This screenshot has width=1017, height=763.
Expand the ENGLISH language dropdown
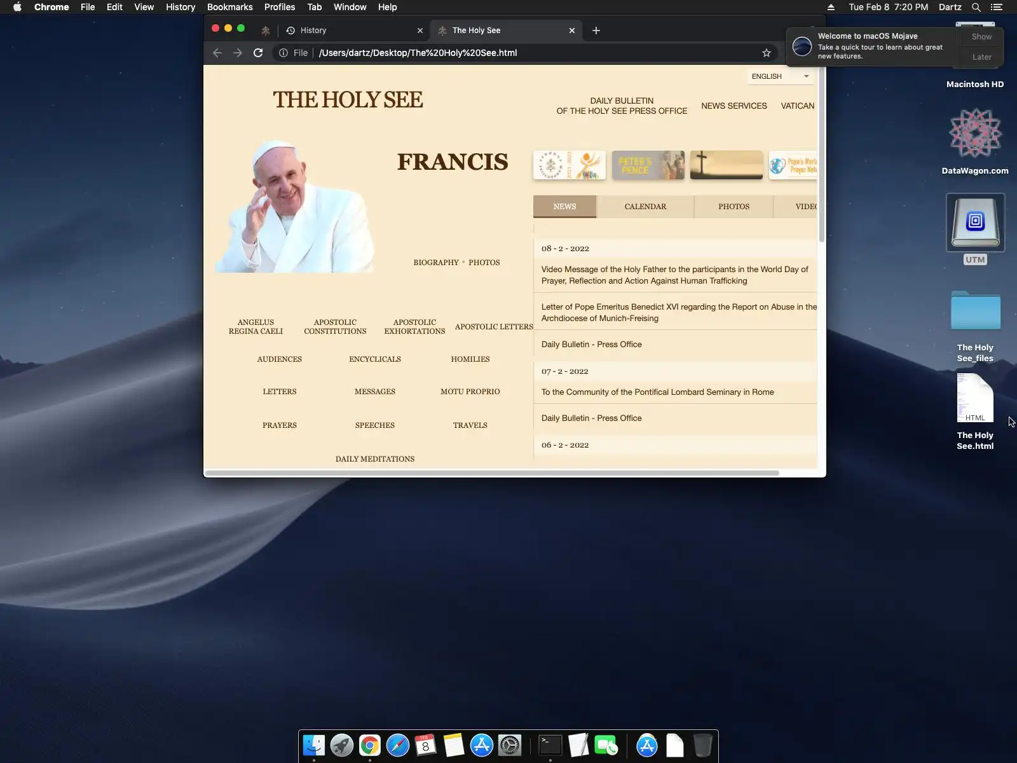pyautogui.click(x=780, y=76)
